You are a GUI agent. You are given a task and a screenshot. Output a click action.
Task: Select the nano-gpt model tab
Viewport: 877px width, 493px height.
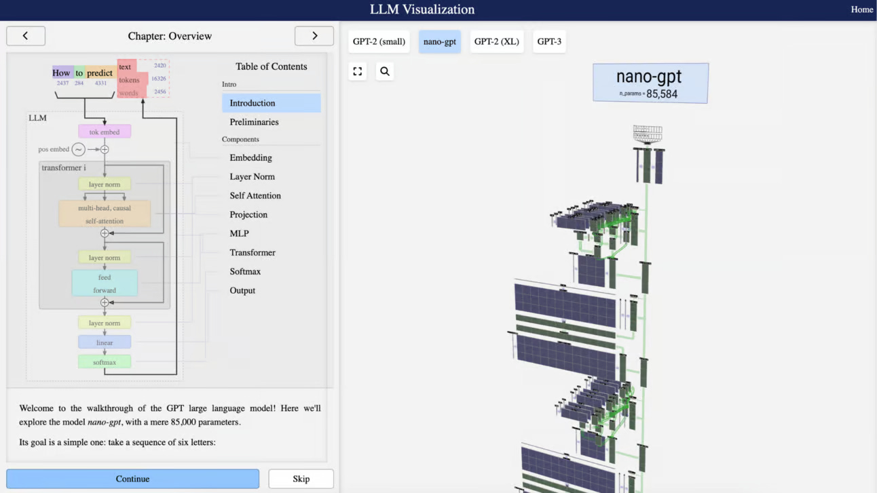(x=440, y=41)
